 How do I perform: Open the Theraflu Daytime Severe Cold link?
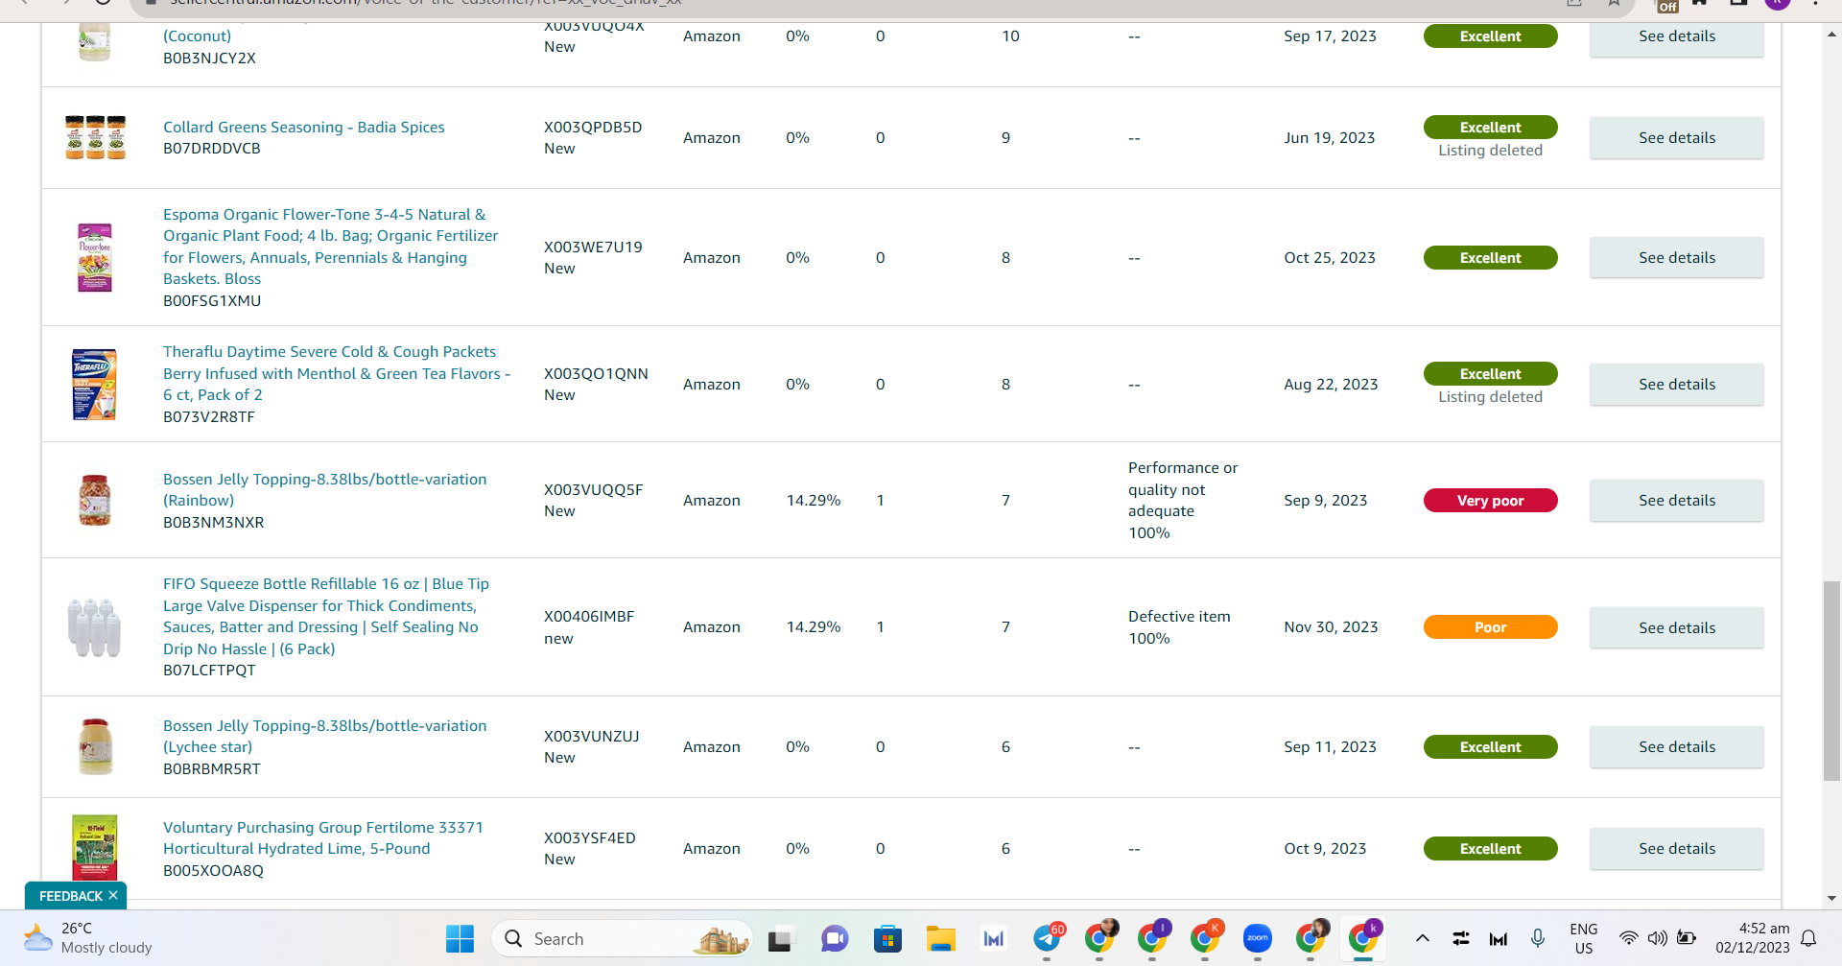tap(337, 373)
